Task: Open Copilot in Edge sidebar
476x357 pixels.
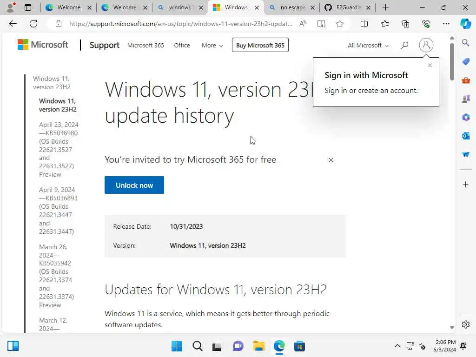Action: pos(465,24)
